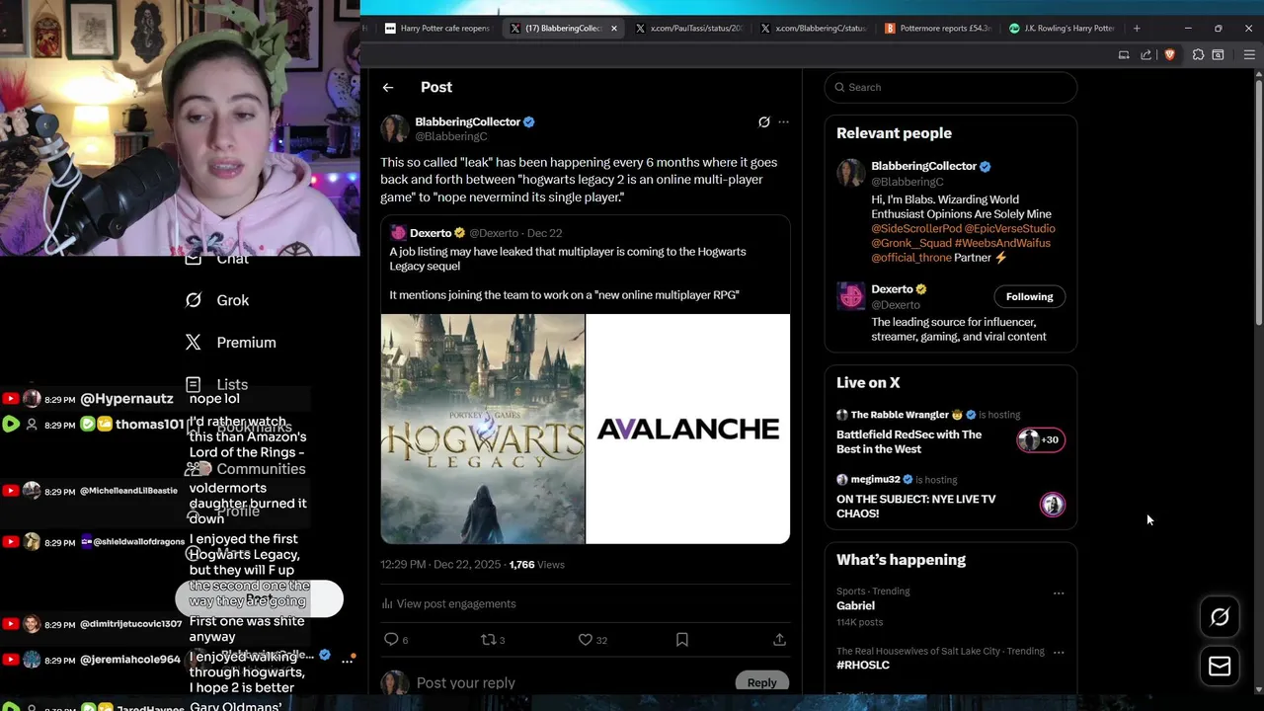Switch to J.K. Rowling's Harry Potter tab
The height and width of the screenshot is (711, 1264).
pyautogui.click(x=1062, y=29)
